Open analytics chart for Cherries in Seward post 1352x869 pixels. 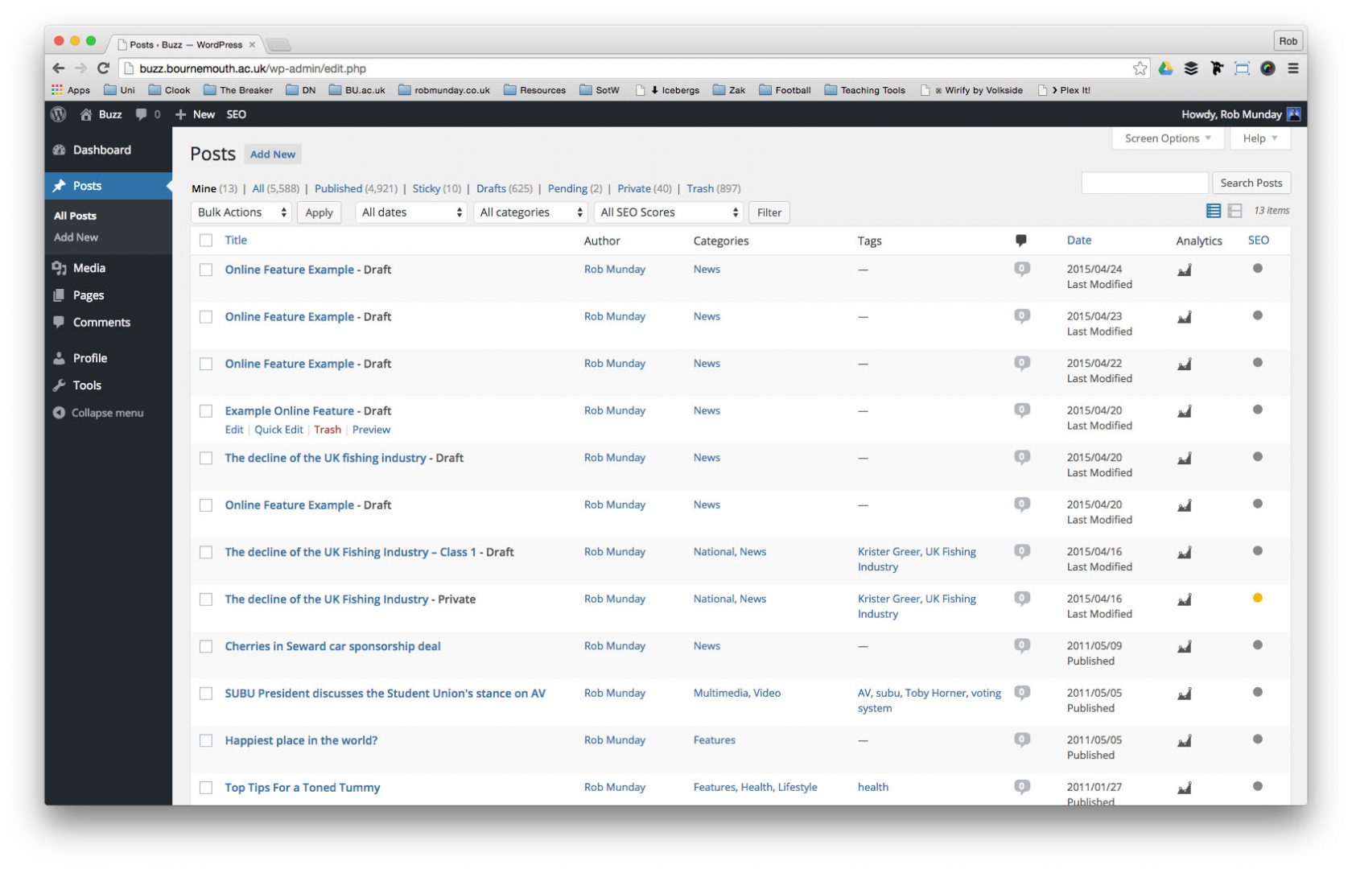click(x=1185, y=647)
